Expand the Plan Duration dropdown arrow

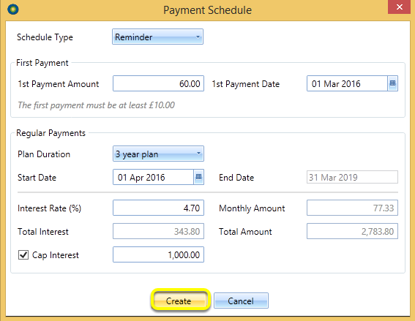tap(198, 154)
